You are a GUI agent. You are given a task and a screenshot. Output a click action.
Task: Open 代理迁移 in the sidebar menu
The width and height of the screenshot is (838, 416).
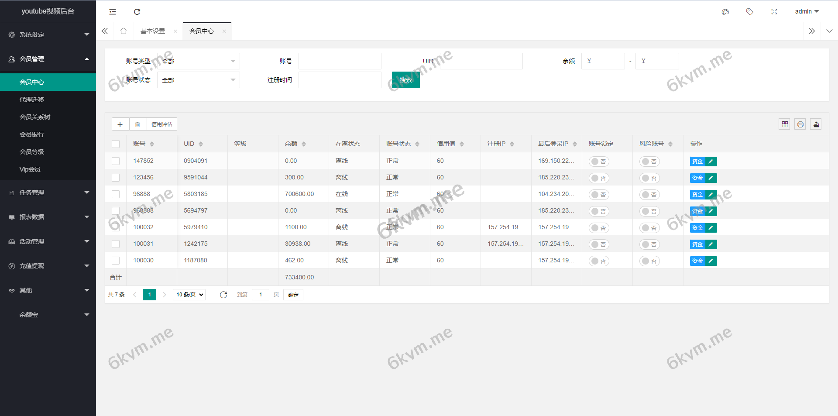[x=31, y=99]
